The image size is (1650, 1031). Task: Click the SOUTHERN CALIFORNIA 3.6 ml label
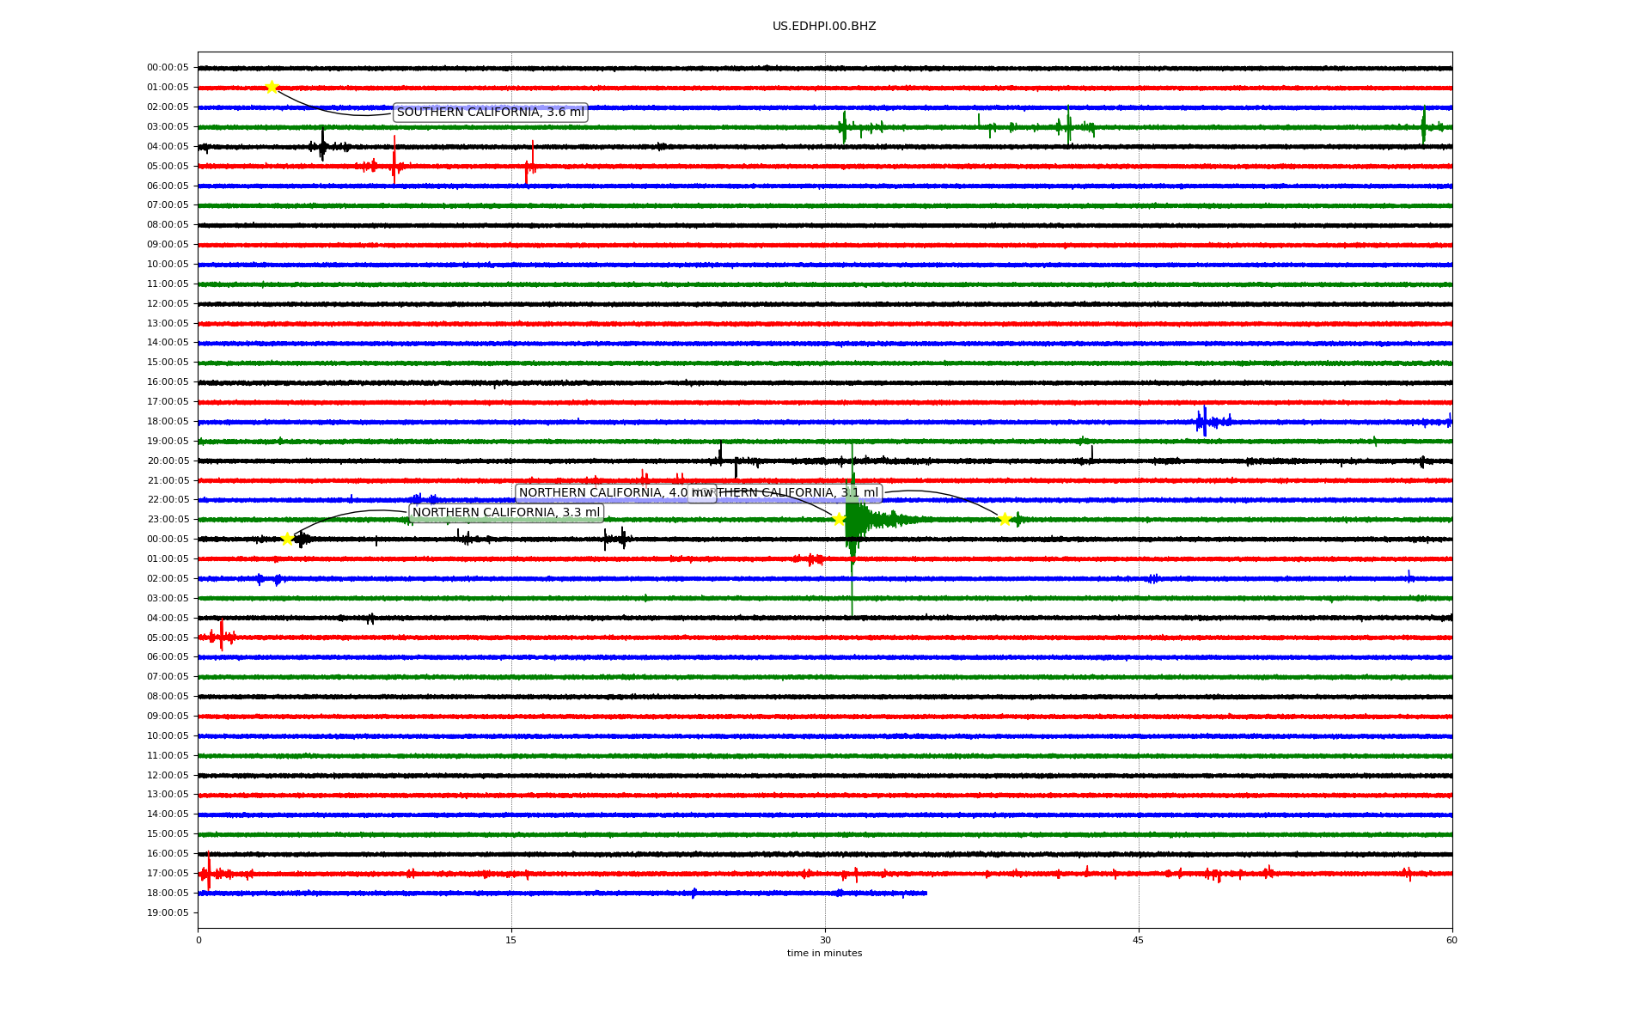point(490,113)
